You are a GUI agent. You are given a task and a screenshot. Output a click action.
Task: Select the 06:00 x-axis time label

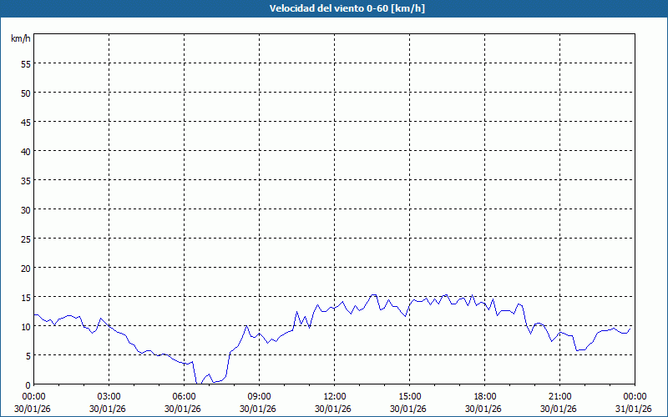tap(184, 396)
